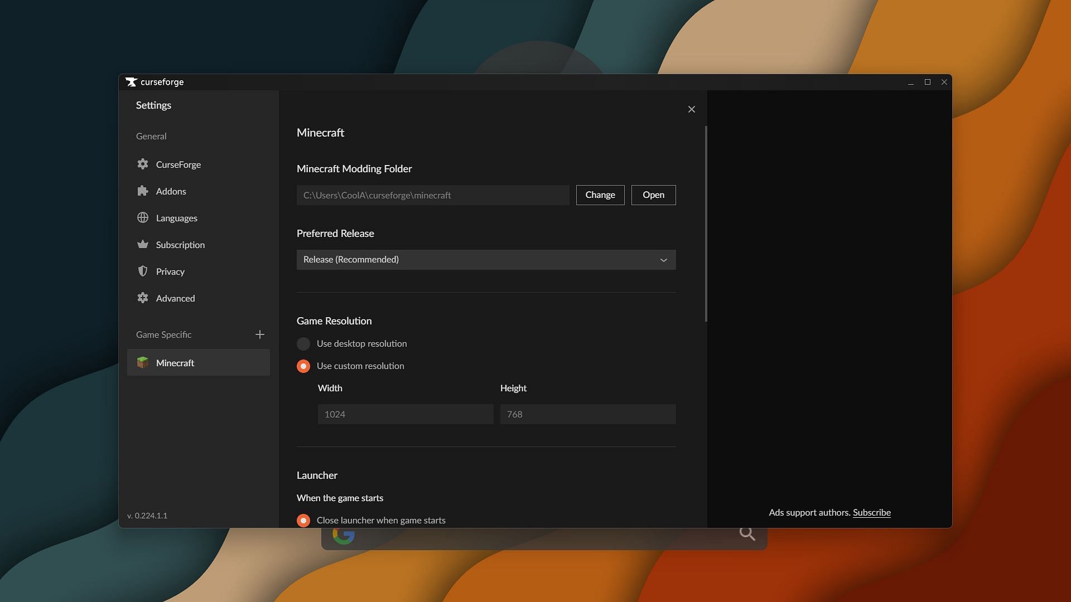This screenshot has width=1071, height=602.
Task: Click the Launcher heading
Action: click(x=317, y=475)
